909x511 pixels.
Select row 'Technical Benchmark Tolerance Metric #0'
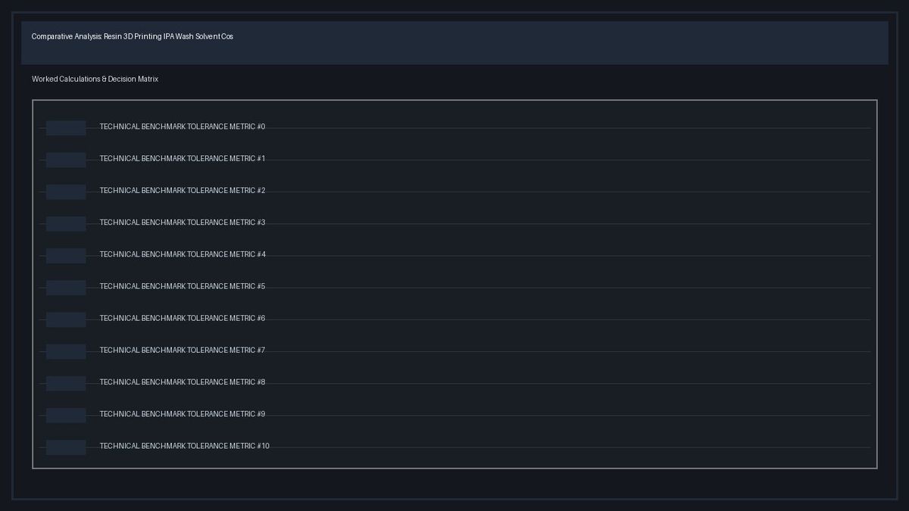pos(183,126)
